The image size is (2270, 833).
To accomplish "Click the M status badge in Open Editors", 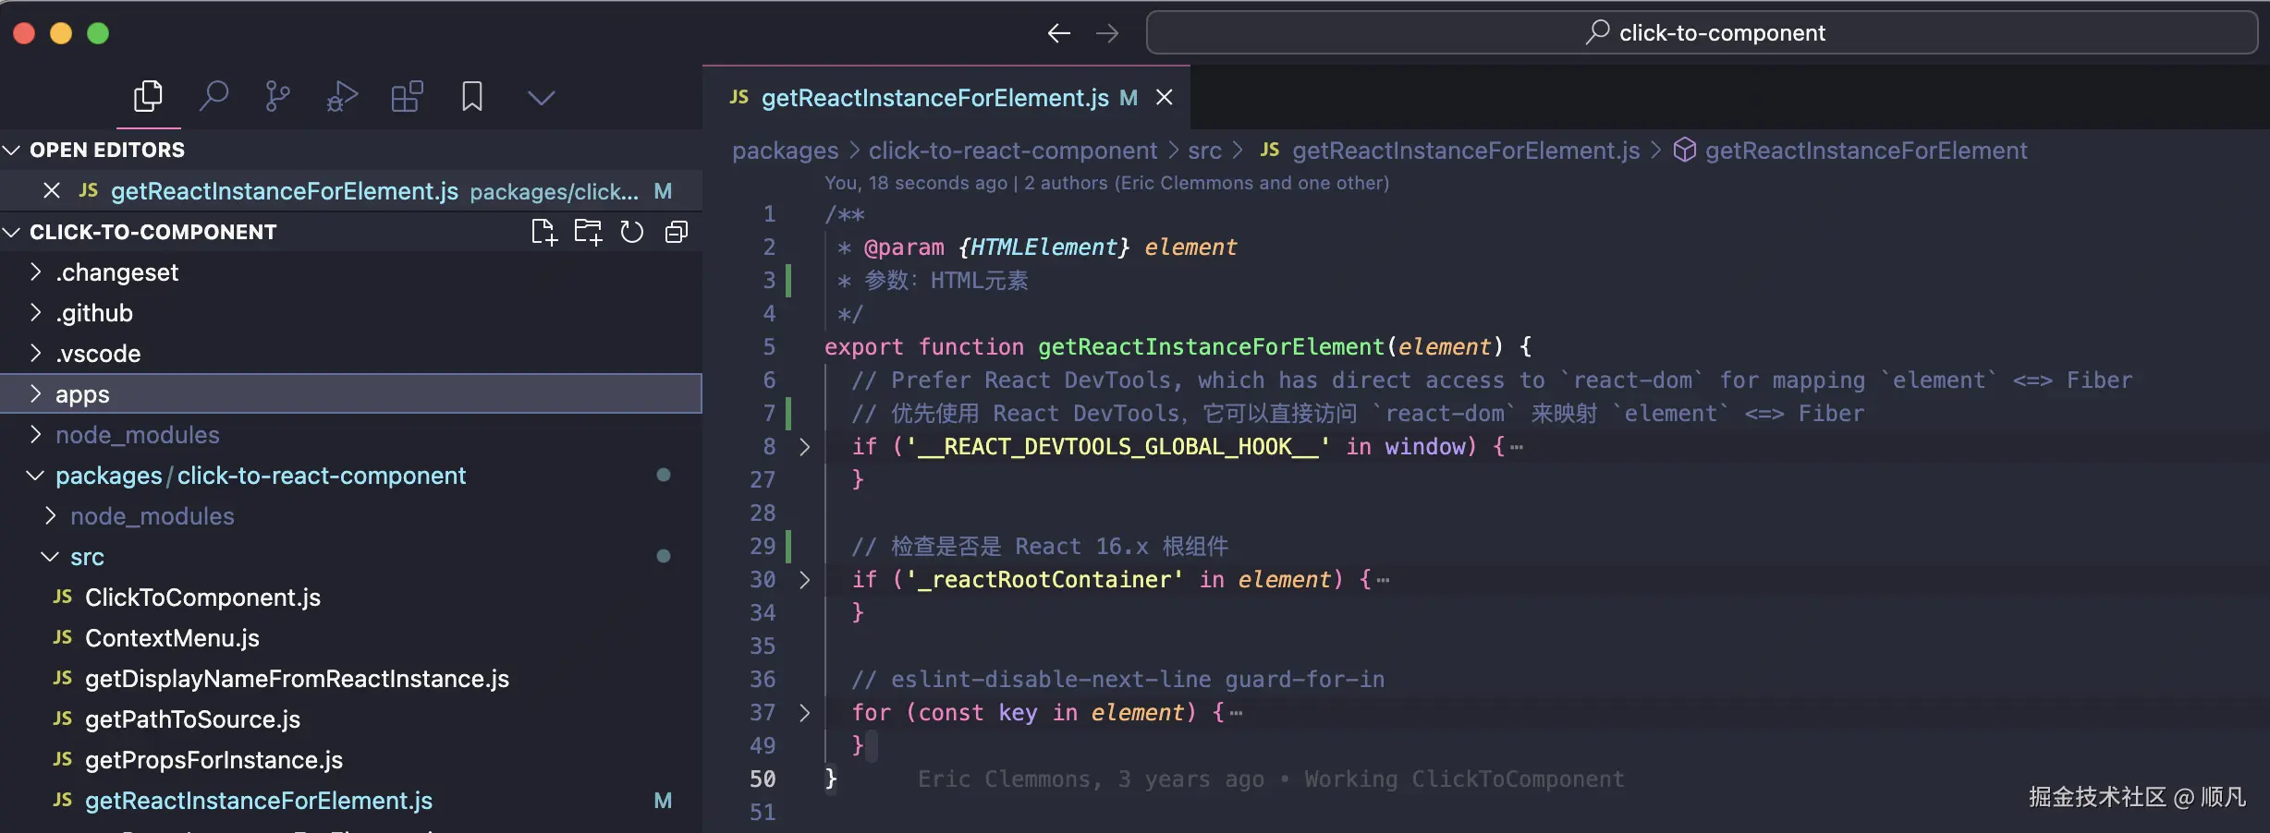I will point(663,191).
